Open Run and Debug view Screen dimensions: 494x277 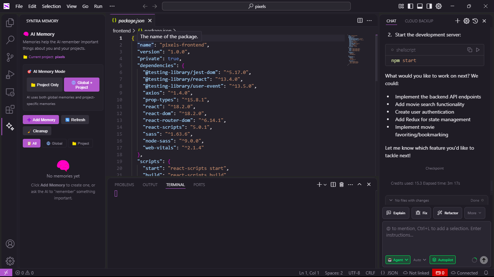coord(10,75)
